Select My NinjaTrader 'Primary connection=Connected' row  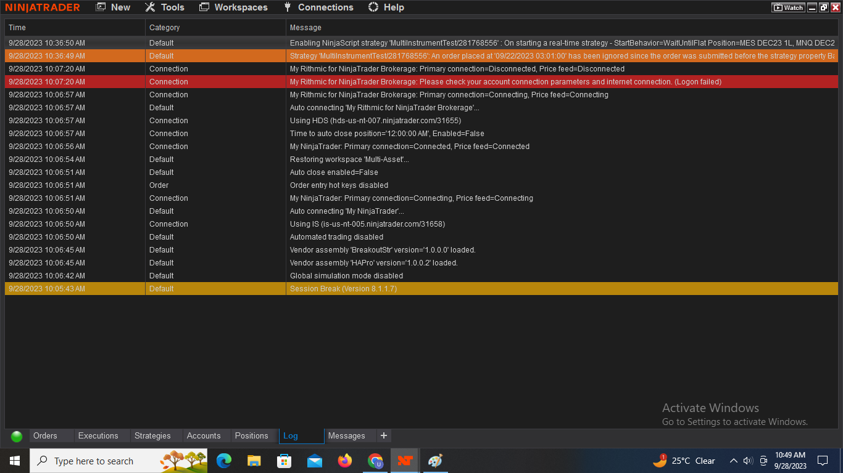421,147
